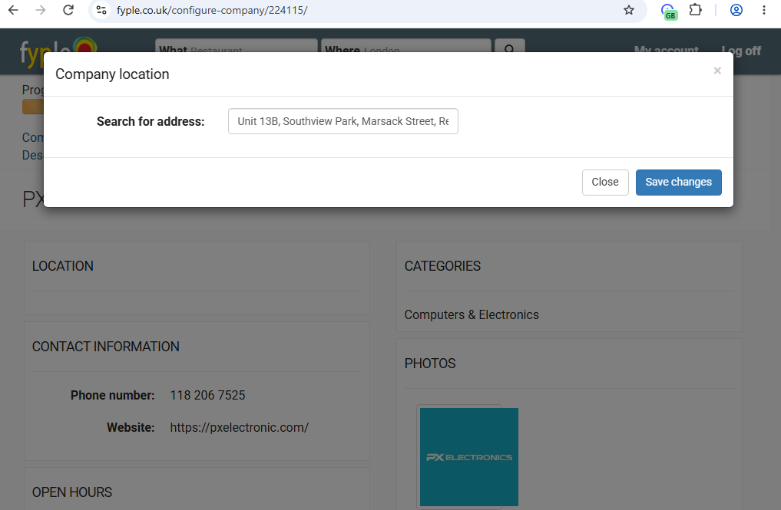Click the Log off link
The height and width of the screenshot is (510, 781).
pyautogui.click(x=741, y=51)
